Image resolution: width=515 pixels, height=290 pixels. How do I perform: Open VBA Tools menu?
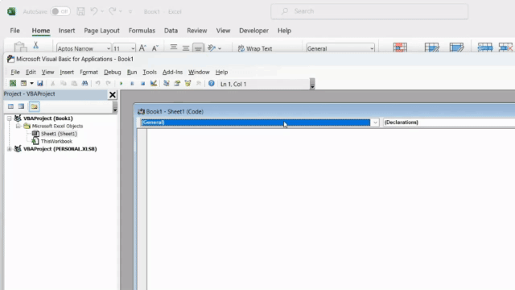(x=150, y=72)
